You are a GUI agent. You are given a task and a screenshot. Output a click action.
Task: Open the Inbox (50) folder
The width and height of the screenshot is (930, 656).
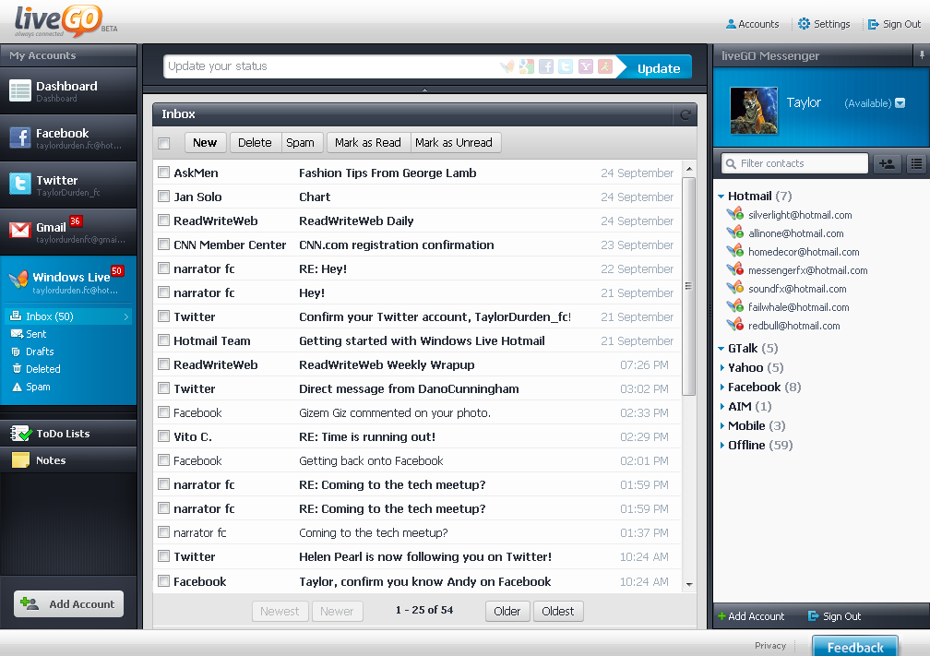(x=68, y=316)
